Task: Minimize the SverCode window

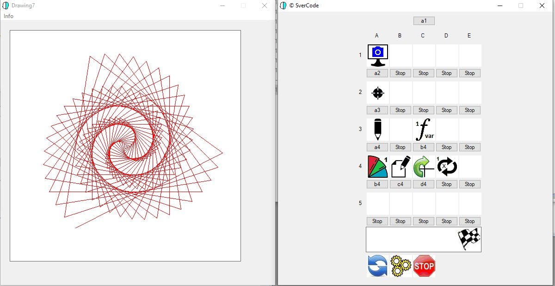Action: point(499,6)
